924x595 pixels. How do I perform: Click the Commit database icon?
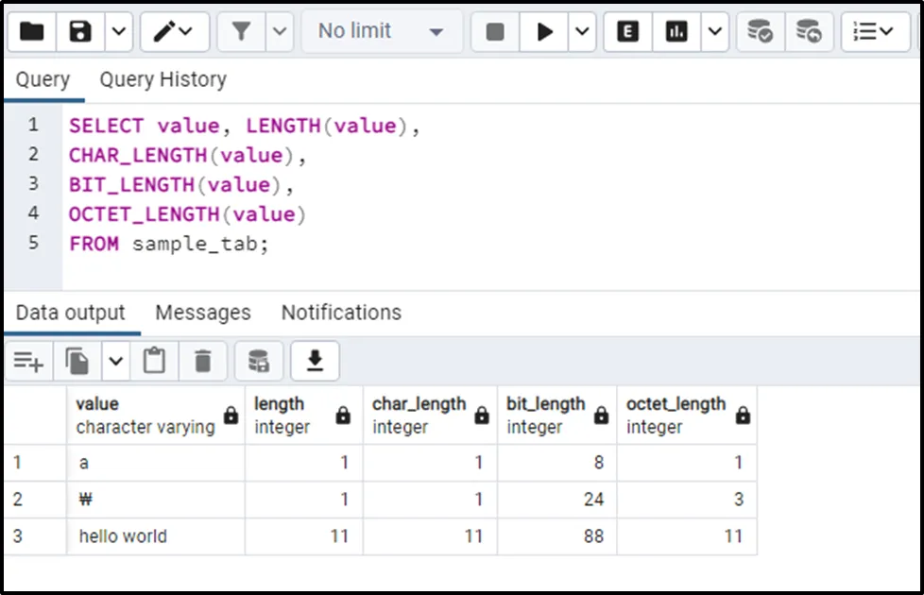coord(760,32)
